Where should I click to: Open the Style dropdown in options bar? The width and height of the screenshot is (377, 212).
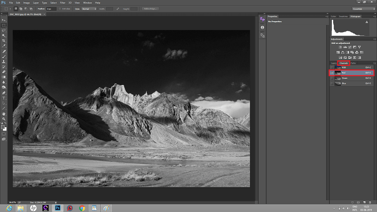click(x=89, y=8)
